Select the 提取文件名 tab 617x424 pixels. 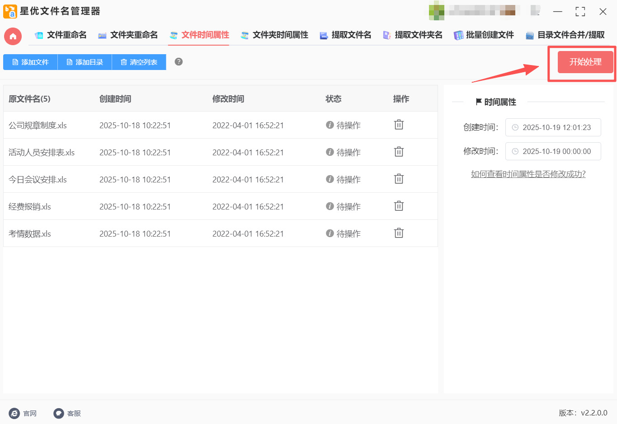[345, 35]
